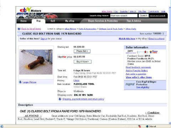Open the Sell tab
Viewport: 171px width, 128px height.
(53, 21)
